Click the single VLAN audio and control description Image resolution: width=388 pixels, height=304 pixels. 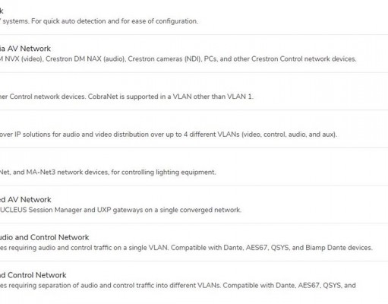coord(186,248)
